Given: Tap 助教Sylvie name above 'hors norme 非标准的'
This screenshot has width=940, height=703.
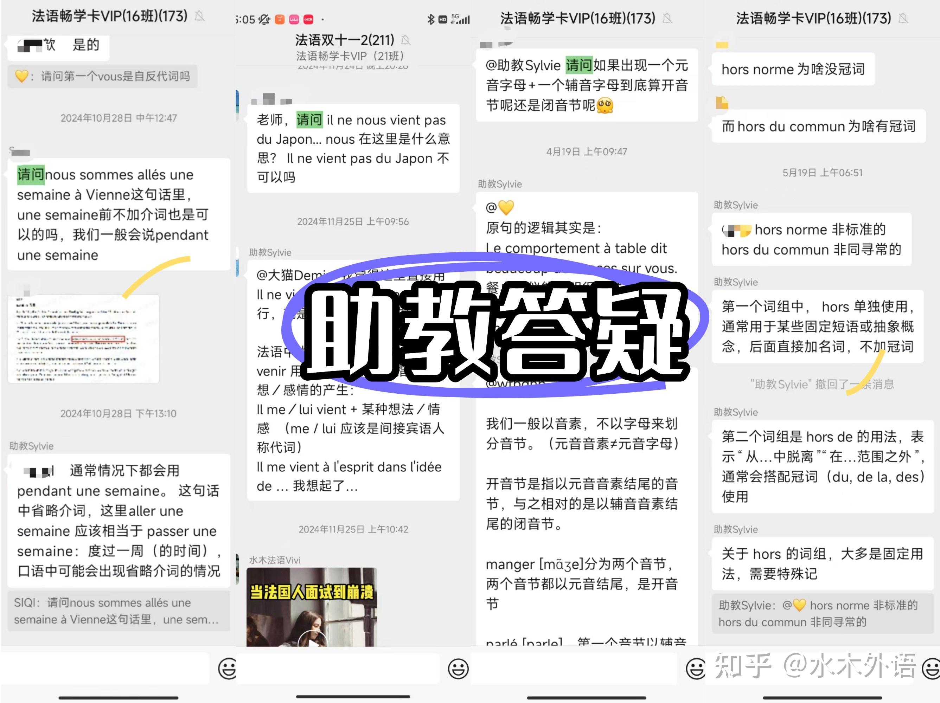Looking at the screenshot, I should (x=736, y=205).
